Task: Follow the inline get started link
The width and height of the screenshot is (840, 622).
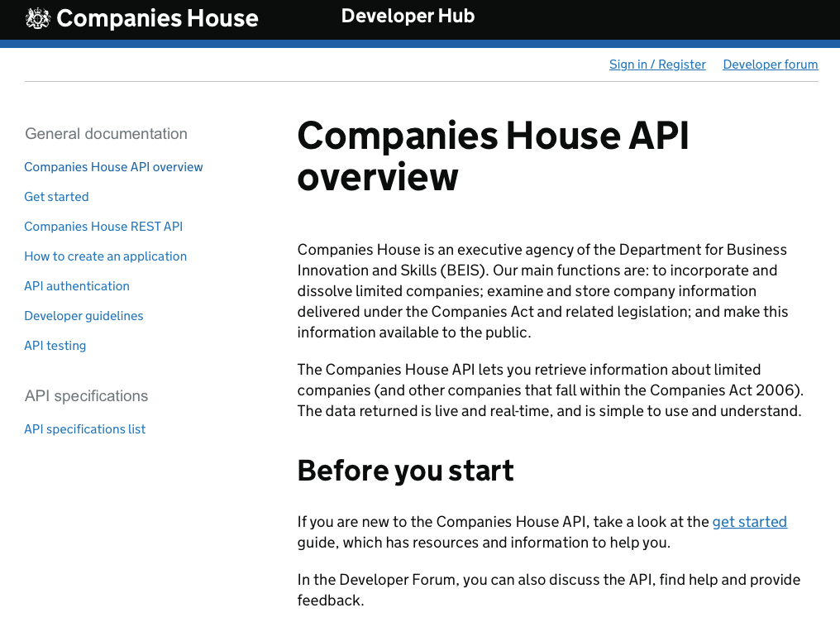Action: coord(749,522)
